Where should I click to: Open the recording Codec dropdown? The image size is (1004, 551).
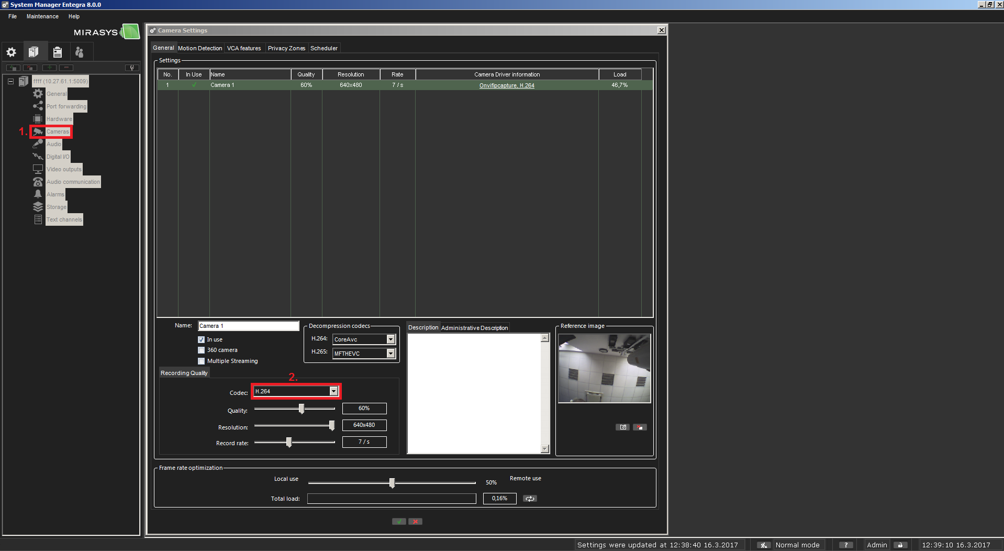click(x=333, y=391)
